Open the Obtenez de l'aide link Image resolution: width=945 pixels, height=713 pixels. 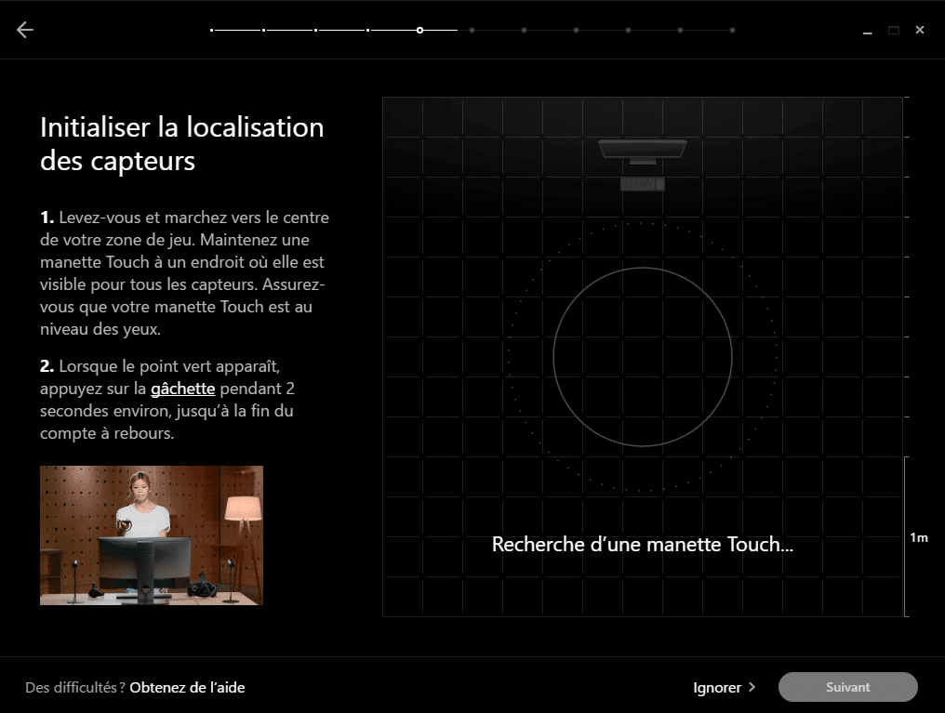click(187, 687)
